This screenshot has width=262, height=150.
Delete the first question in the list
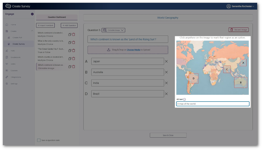click(74, 34)
